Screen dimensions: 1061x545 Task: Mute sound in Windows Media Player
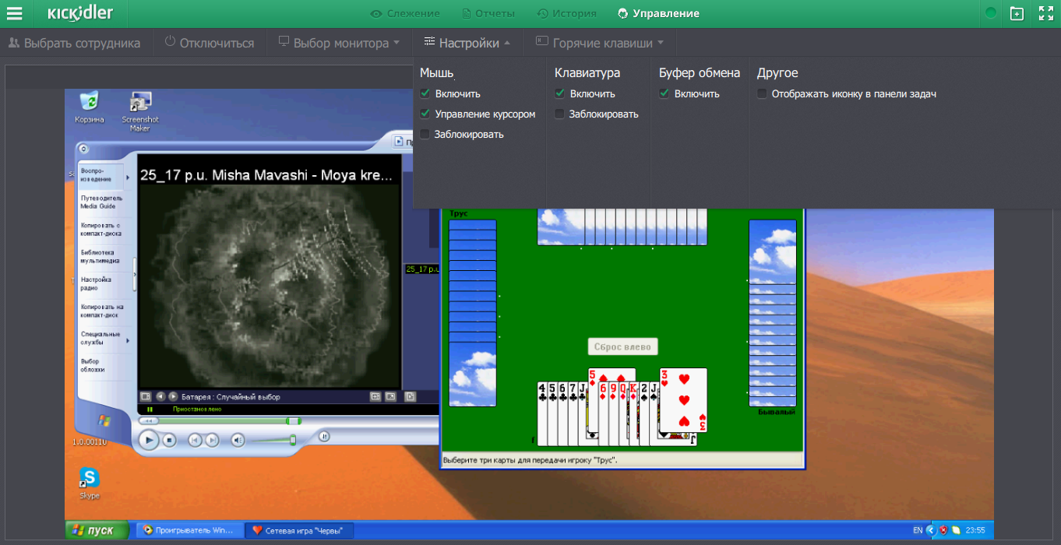click(x=238, y=441)
